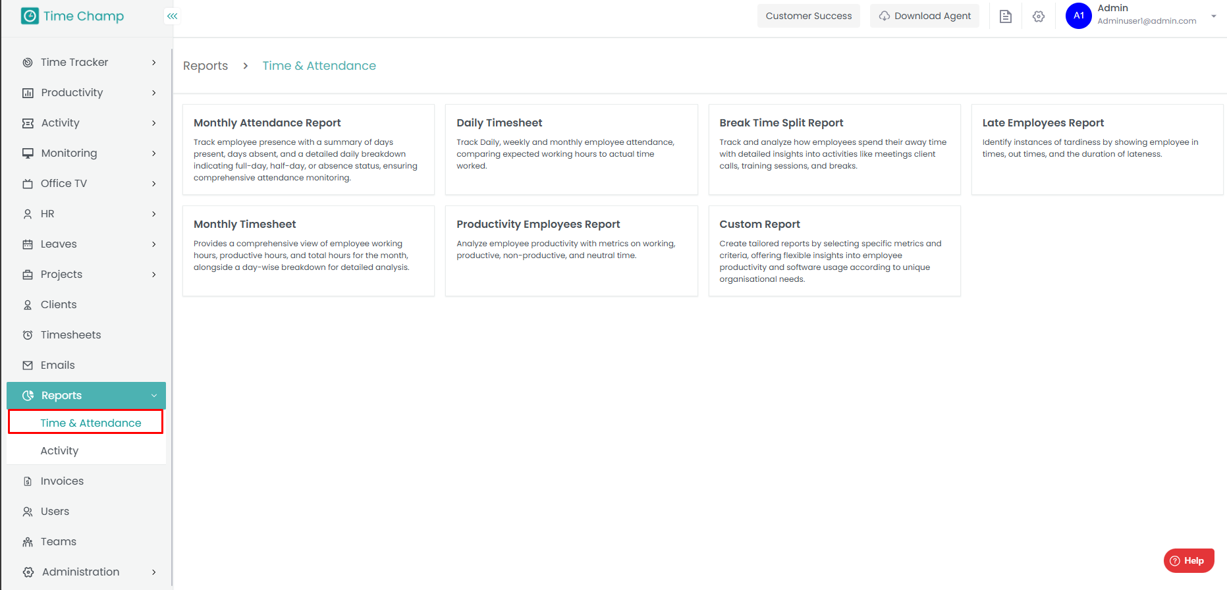Click the Customer Success button
Screen dimensions: 1227x590
[x=808, y=16]
